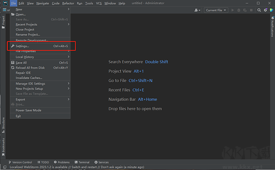The width and height of the screenshot is (275, 170).
Task: Click Switch and restart in status notification
Action: point(84,167)
